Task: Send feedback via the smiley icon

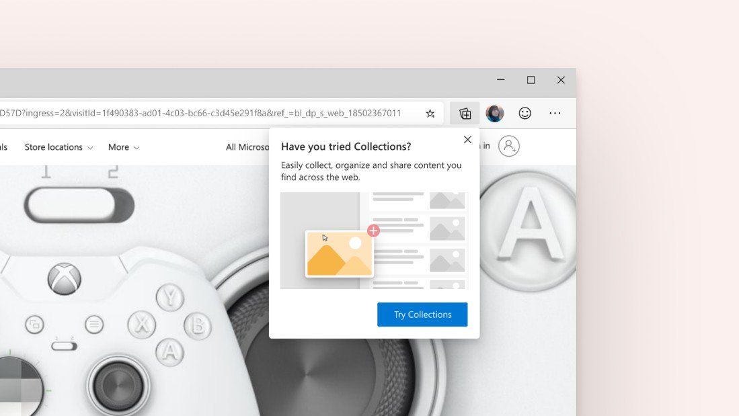Action: pyautogui.click(x=524, y=113)
